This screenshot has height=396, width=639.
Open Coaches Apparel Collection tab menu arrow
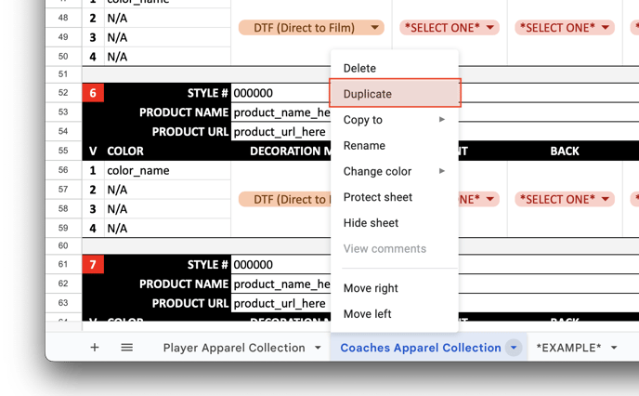(x=514, y=348)
